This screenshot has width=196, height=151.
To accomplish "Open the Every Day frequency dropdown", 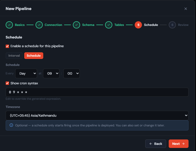I will (26, 74).
